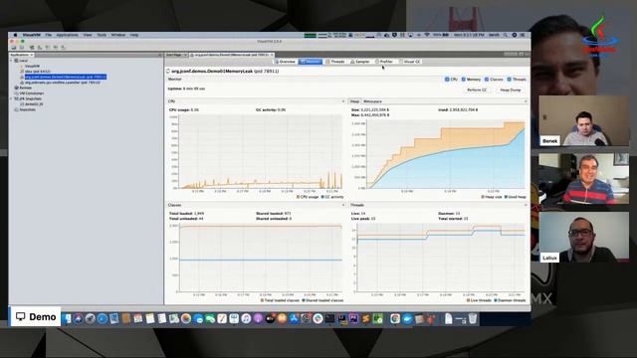637x358 pixels.
Task: Click Benek's video thumbnail
Action: click(584, 120)
